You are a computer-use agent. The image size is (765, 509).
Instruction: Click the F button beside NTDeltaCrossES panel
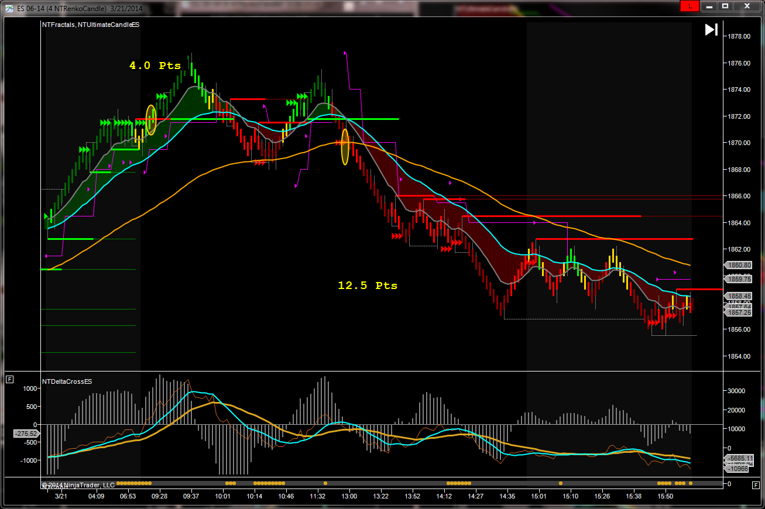tap(9, 380)
